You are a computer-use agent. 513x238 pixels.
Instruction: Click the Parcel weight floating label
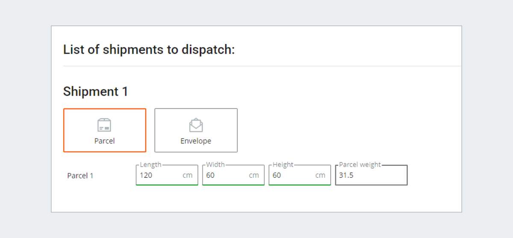coord(360,165)
